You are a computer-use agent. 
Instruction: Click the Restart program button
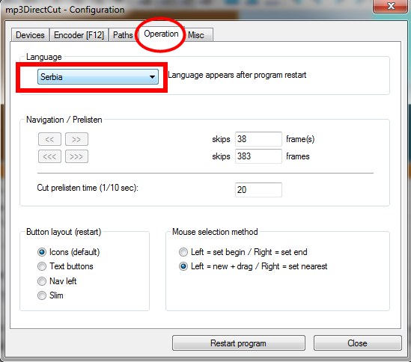(x=239, y=343)
